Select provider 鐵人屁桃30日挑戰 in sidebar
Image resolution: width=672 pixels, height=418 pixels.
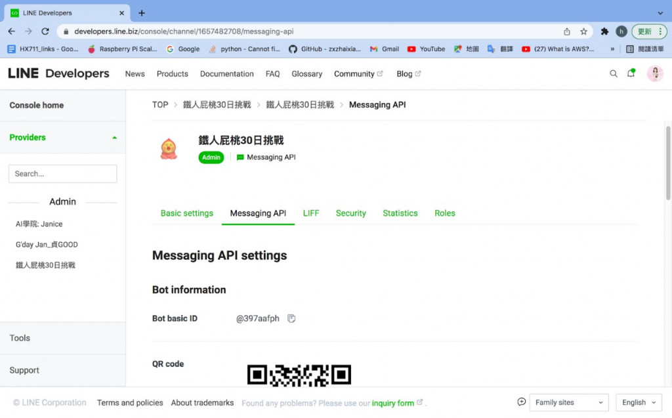45,265
